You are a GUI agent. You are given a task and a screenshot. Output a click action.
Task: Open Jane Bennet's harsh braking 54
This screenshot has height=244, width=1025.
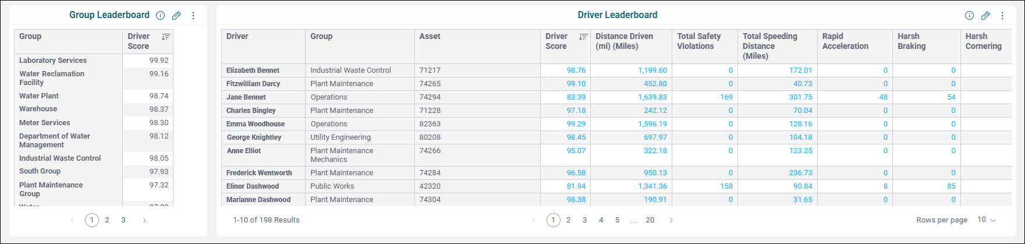point(951,97)
